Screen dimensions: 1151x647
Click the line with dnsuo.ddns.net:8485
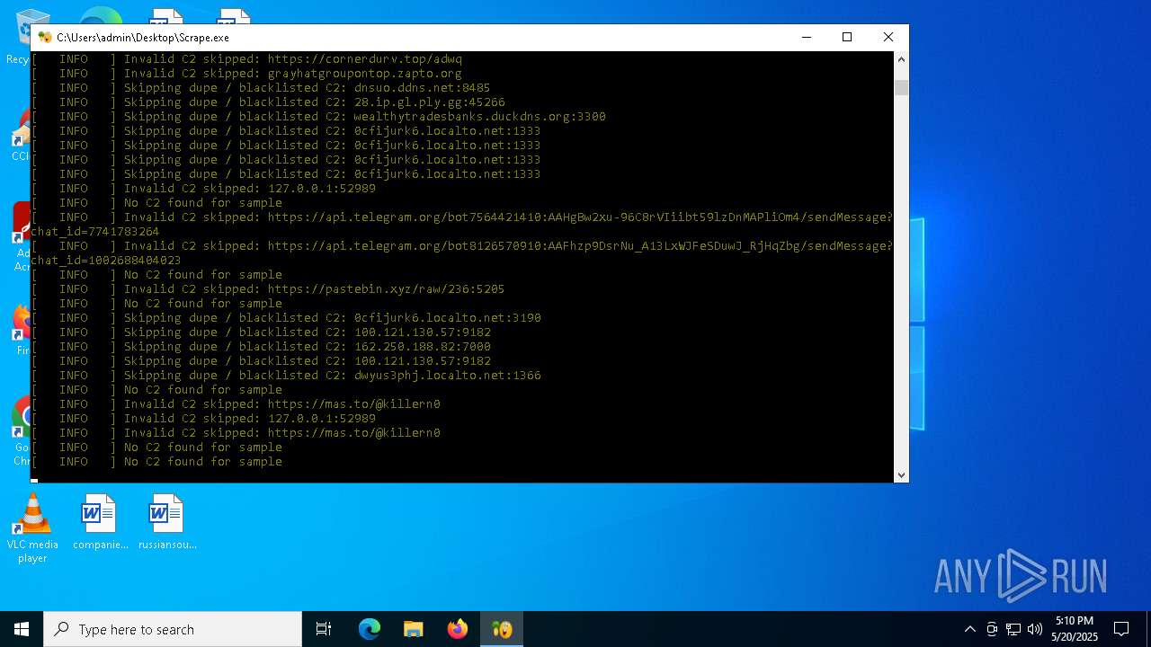(x=261, y=88)
